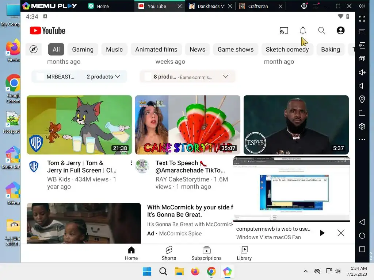Increase volume with MEmu volume-up icon
Screen dimensions: 374x280
[x=362, y=72]
